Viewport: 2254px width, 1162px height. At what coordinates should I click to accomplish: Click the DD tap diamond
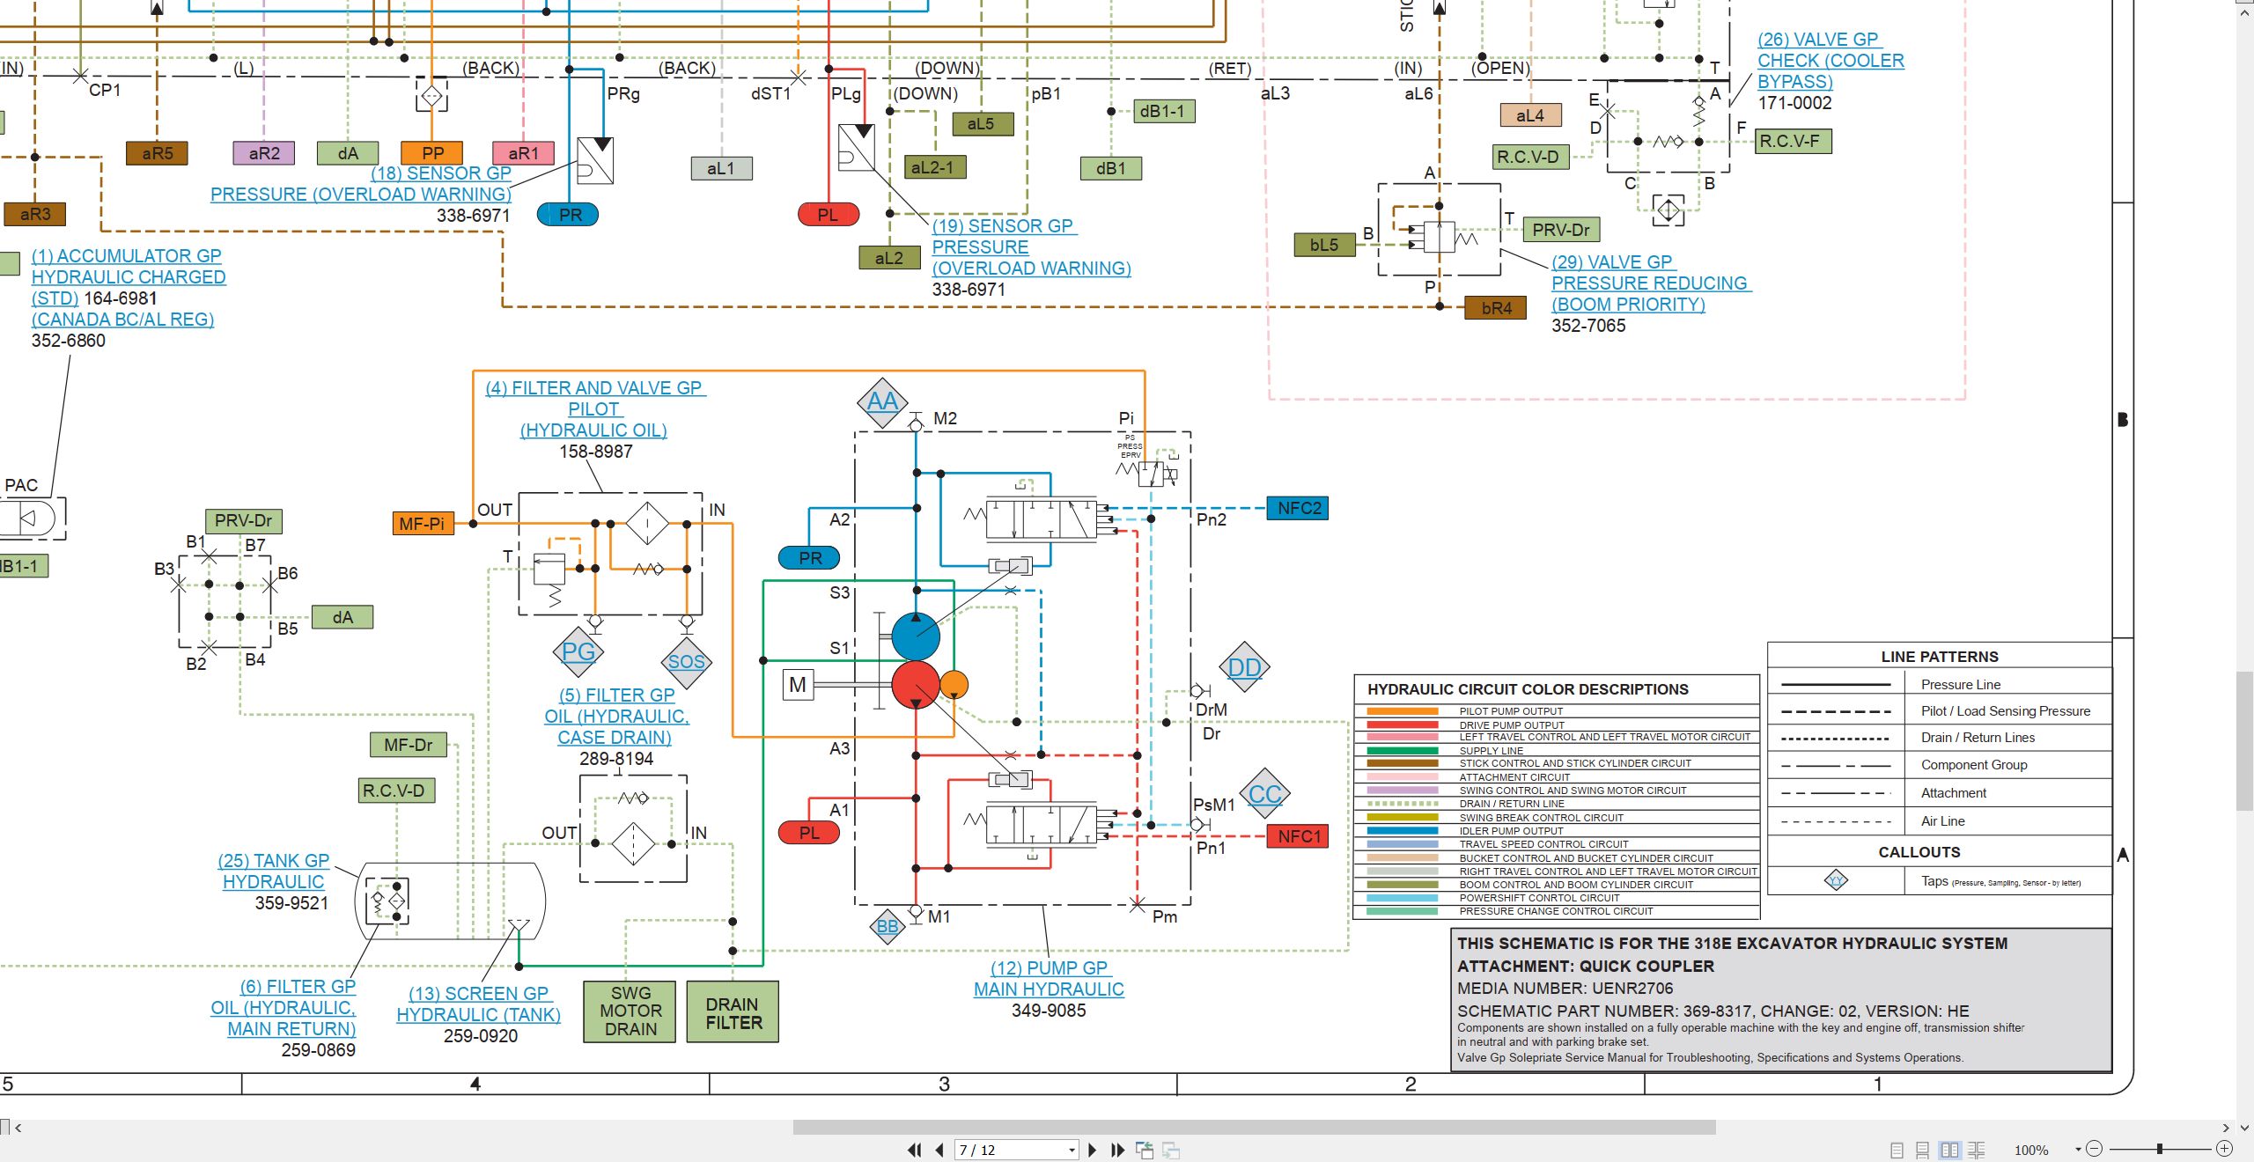(x=1244, y=667)
